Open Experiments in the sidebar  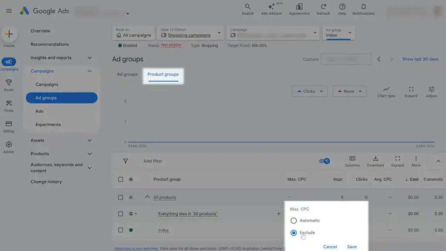point(48,125)
